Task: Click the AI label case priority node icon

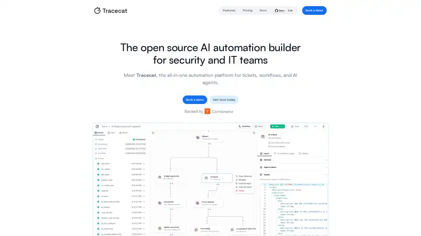Action: pyautogui.click(x=160, y=177)
